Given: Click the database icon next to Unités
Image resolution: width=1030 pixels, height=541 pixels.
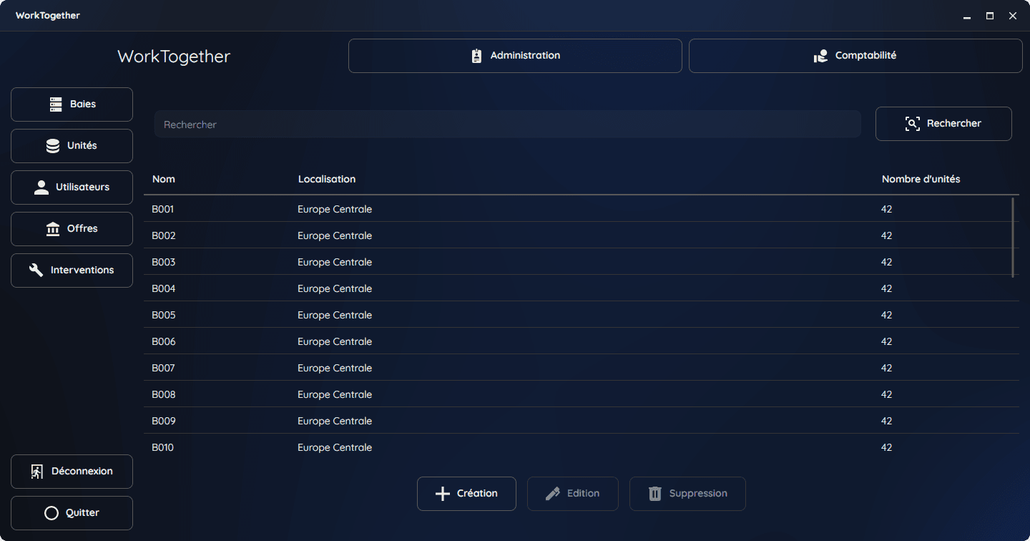Looking at the screenshot, I should tap(53, 146).
